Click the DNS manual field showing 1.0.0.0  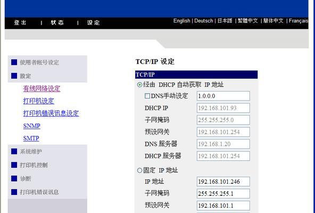pos(223,96)
